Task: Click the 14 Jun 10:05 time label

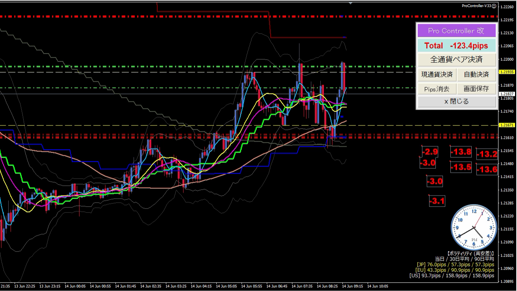Action: tap(378, 286)
